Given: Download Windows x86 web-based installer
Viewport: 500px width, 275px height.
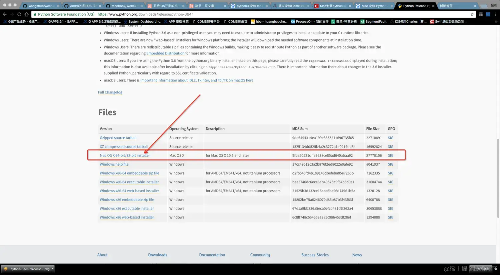Looking at the screenshot, I should coord(127,217).
